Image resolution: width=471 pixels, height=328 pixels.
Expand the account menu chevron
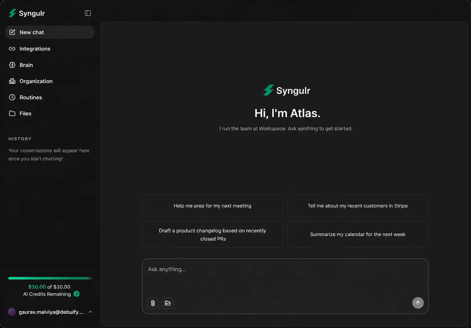point(90,312)
